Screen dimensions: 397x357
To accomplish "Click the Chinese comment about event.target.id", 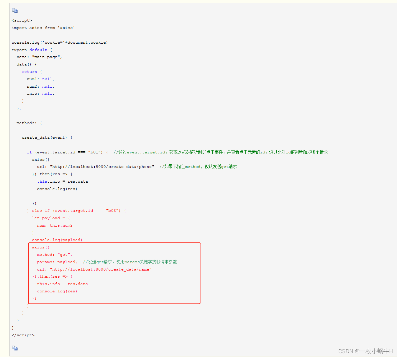I will (221, 152).
